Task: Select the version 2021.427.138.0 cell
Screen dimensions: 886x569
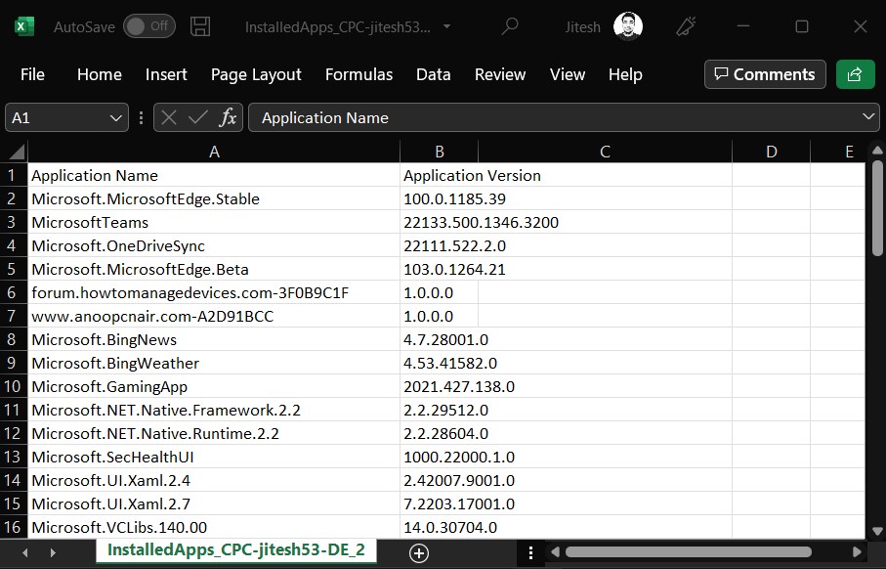Action: (x=439, y=387)
